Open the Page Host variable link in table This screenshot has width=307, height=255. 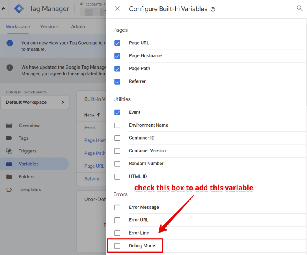pyautogui.click(x=95, y=140)
